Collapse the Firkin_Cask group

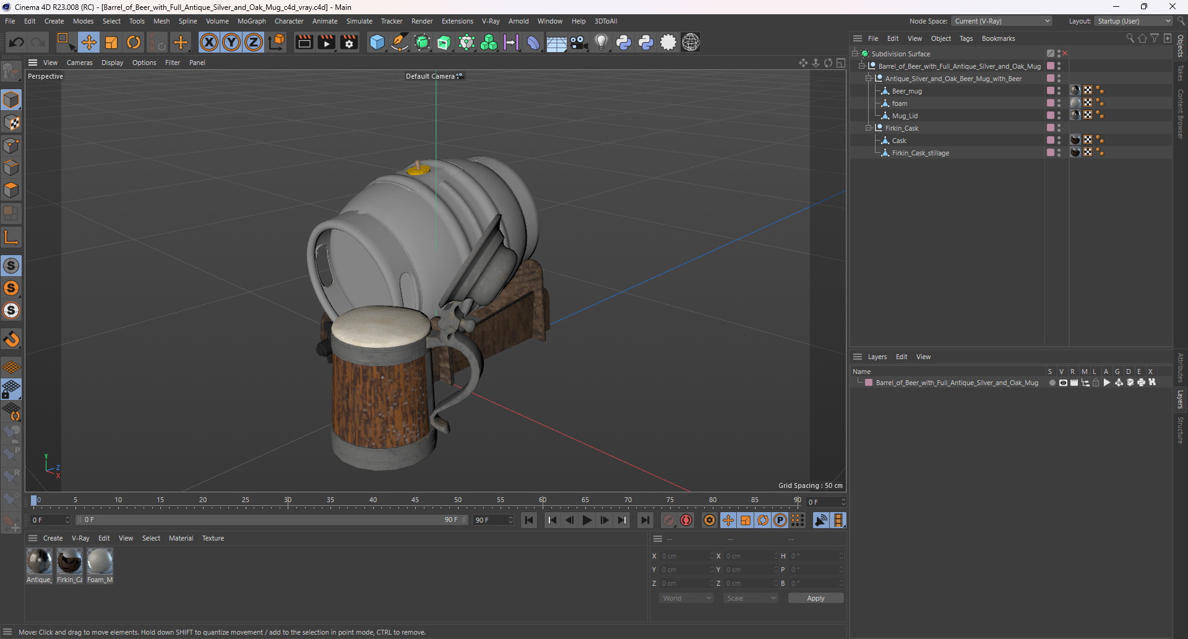coord(869,128)
